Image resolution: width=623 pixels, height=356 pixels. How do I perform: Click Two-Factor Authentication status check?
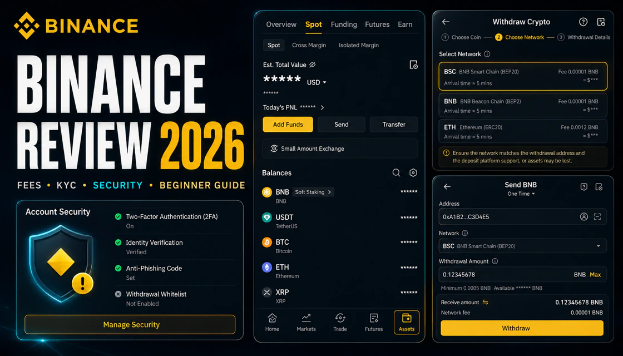pos(118,216)
